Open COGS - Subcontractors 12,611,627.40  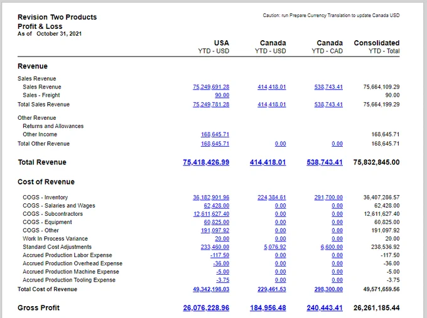click(212, 214)
